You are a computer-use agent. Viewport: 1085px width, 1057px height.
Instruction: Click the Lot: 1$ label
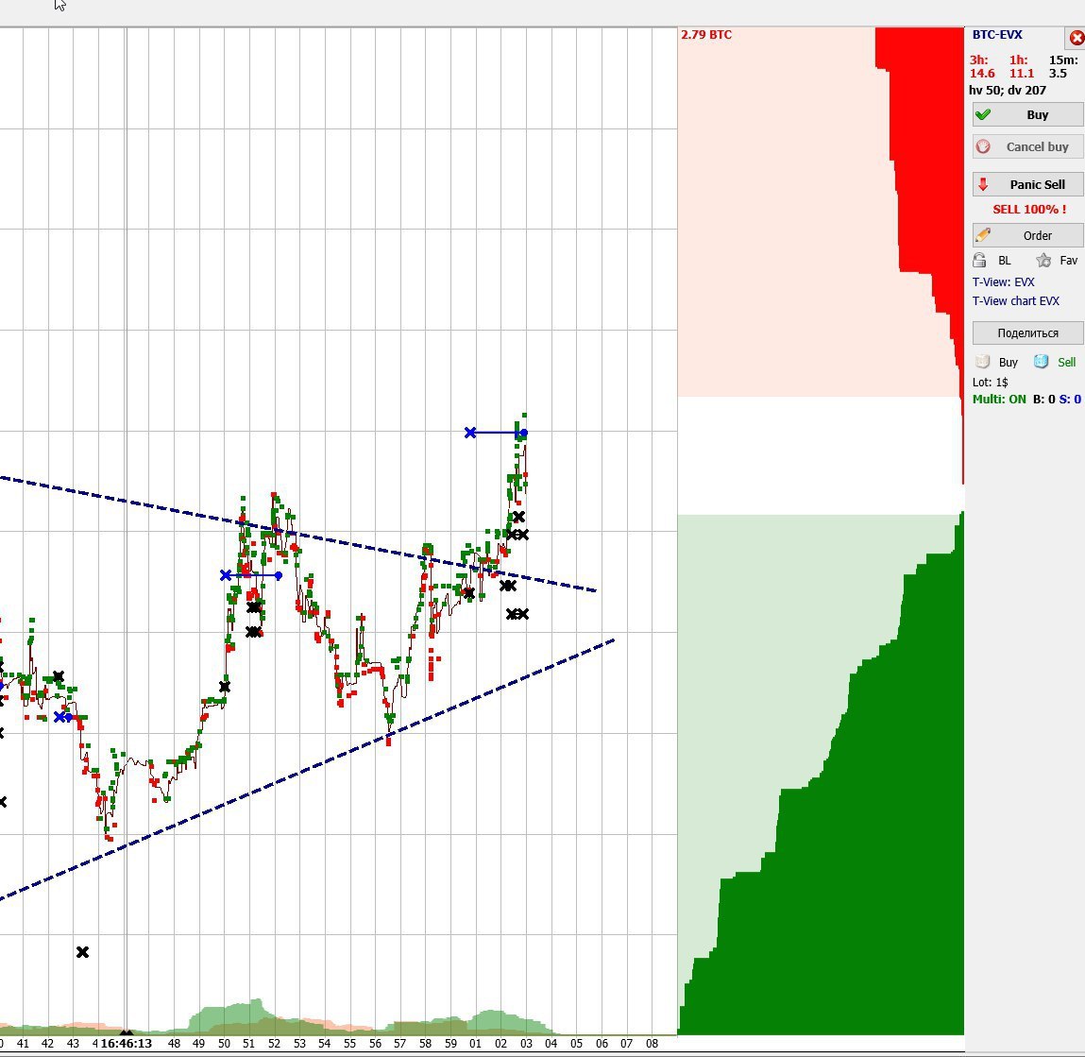[990, 383]
